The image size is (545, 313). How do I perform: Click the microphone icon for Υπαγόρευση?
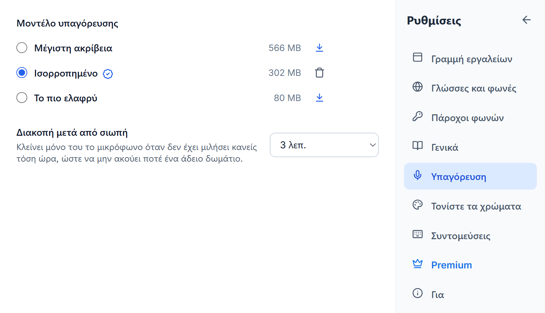(418, 176)
